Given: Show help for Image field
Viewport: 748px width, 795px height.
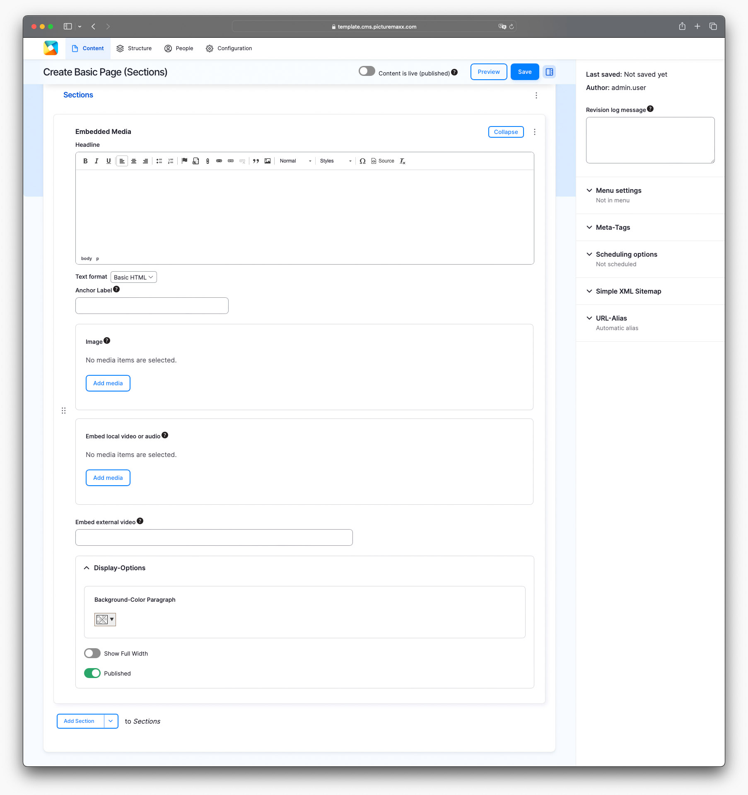Looking at the screenshot, I should (107, 340).
